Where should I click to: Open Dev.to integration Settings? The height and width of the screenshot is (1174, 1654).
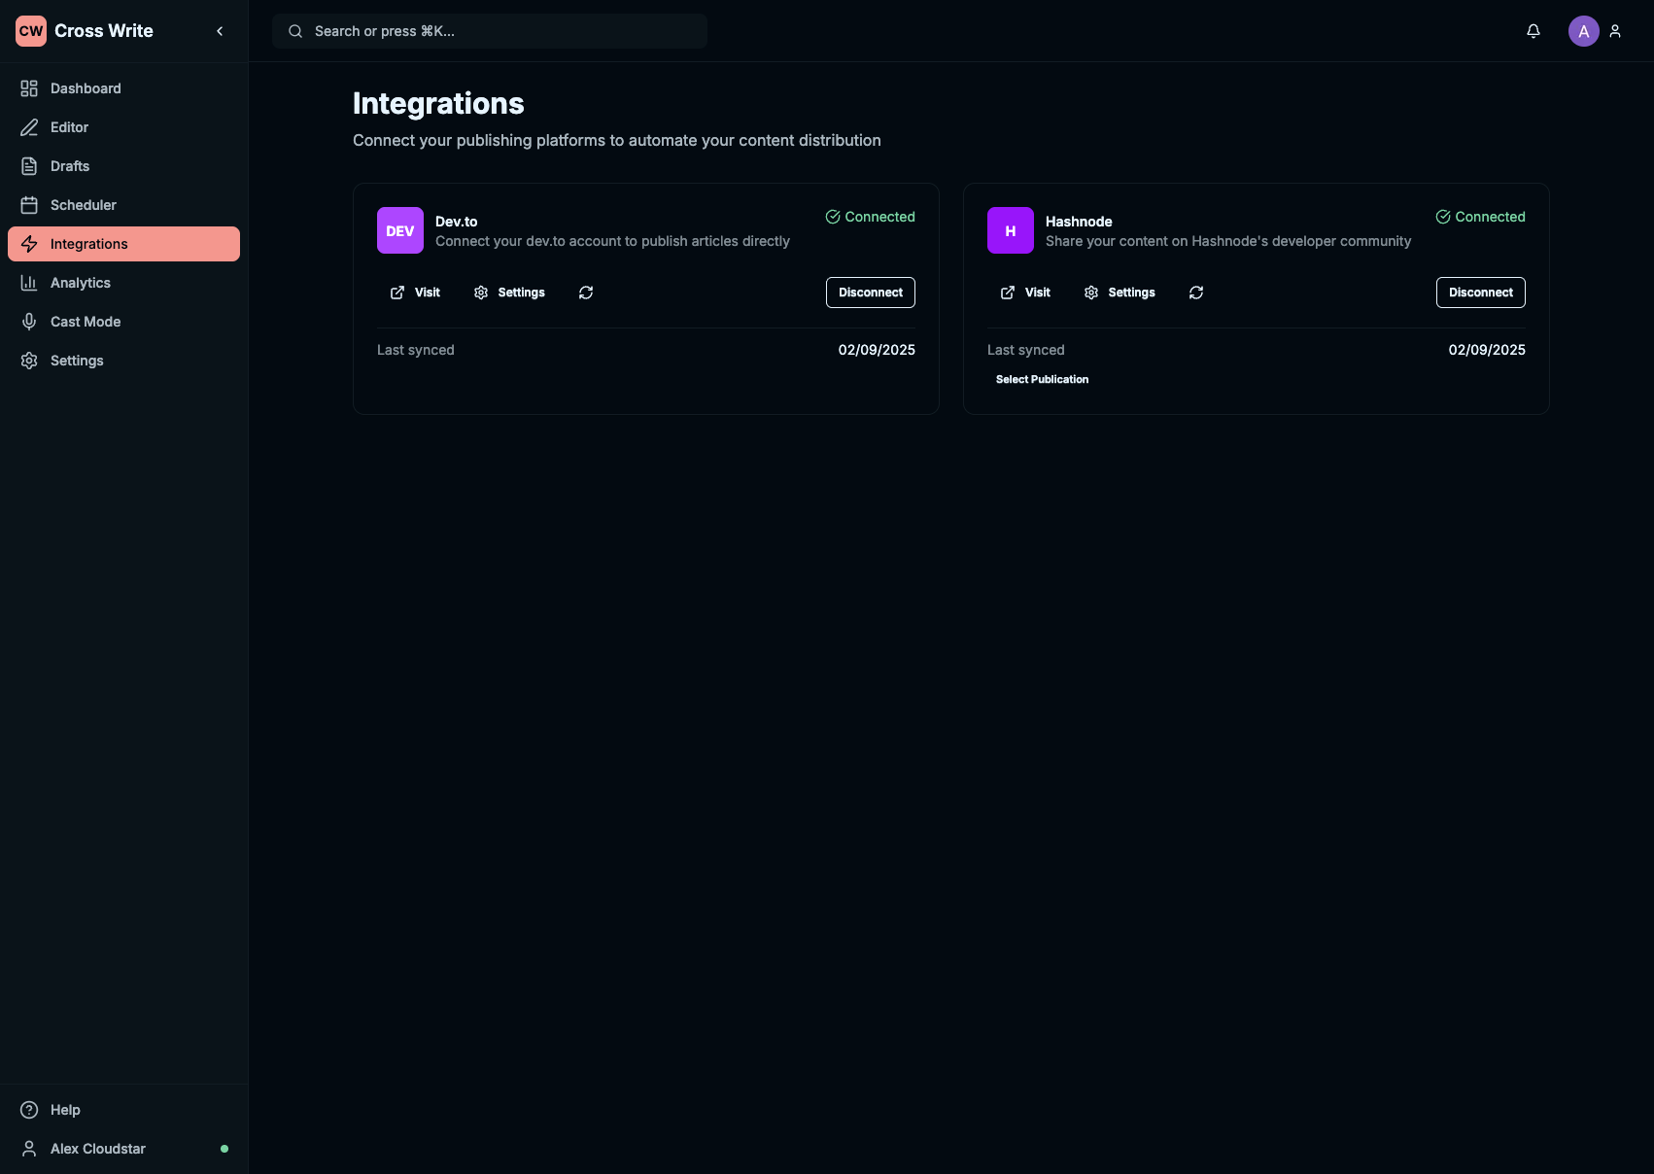509,293
